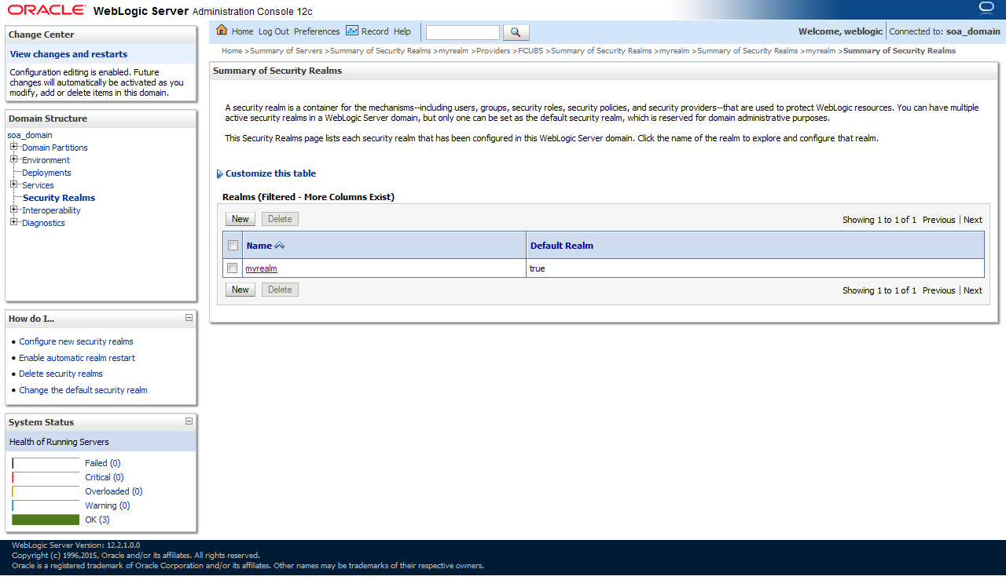Open Services tree link
The image size is (1006, 580).
(38, 185)
